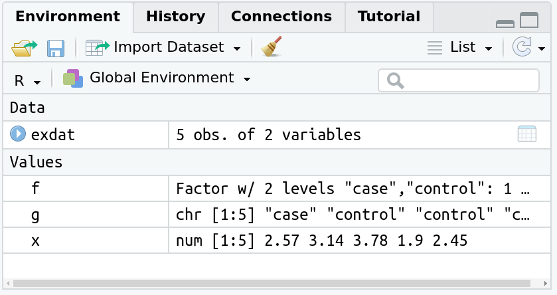
Task: Open exdat in the data viewer grid icon
Action: point(527,134)
